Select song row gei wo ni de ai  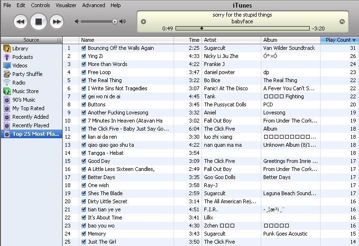click(x=211, y=96)
